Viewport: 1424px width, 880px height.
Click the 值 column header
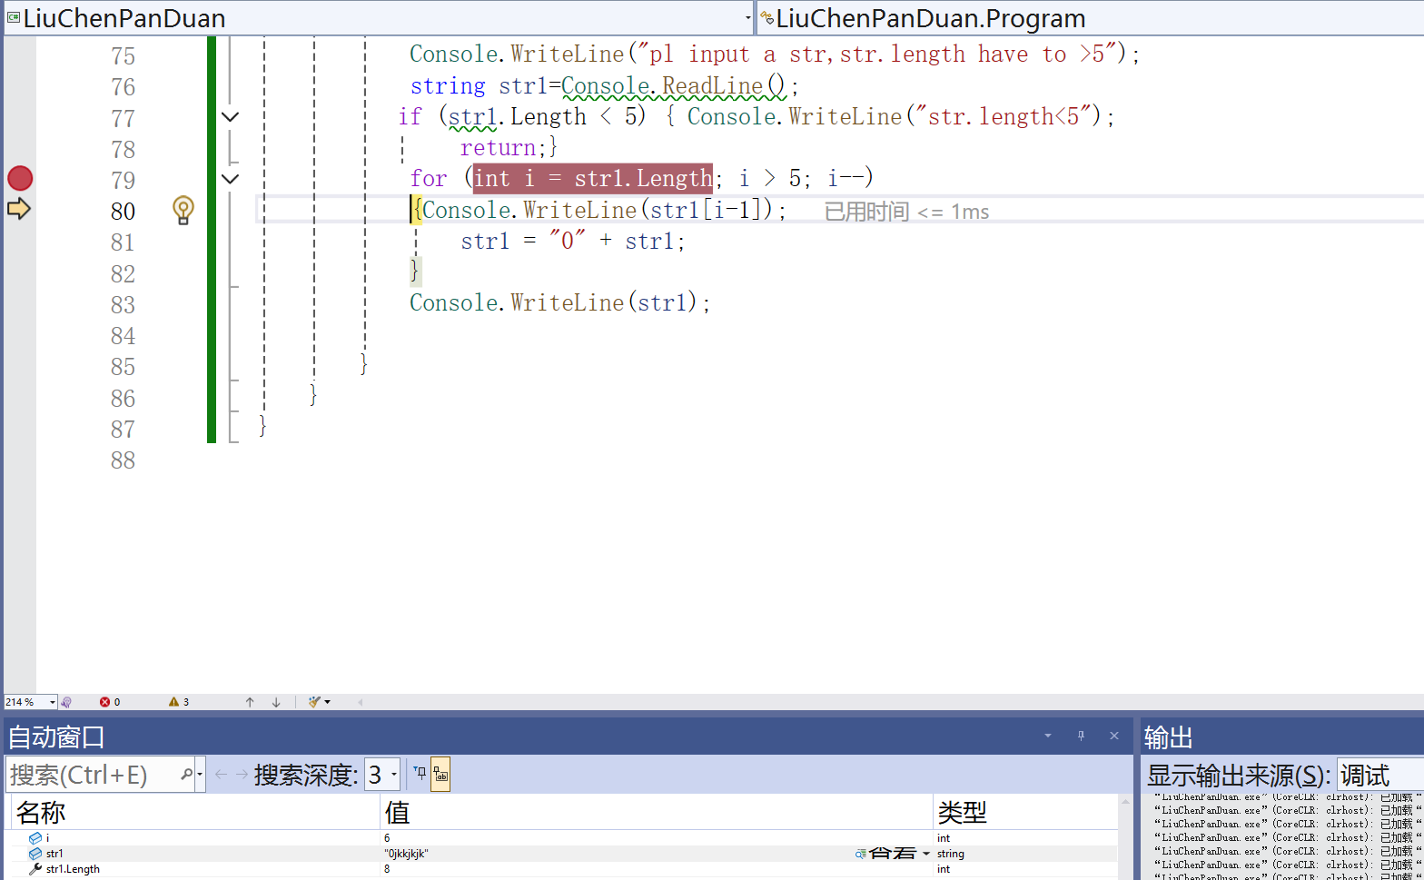point(656,812)
